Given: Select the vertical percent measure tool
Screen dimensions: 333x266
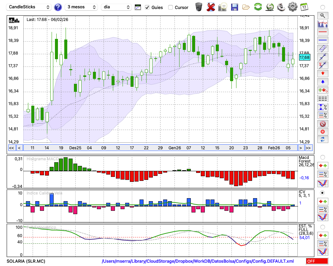Looking at the screenshot, I should [x=323, y=107].
